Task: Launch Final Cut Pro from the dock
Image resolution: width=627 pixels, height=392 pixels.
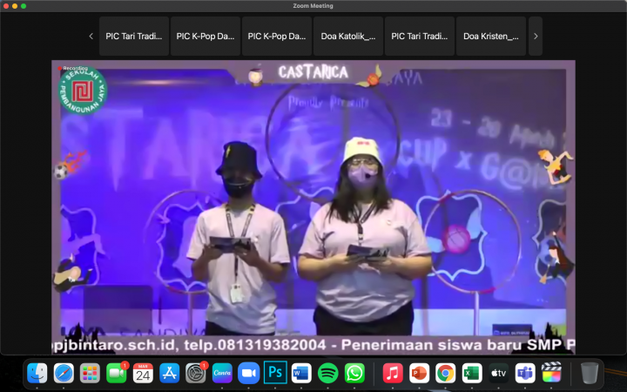Action: coord(551,373)
